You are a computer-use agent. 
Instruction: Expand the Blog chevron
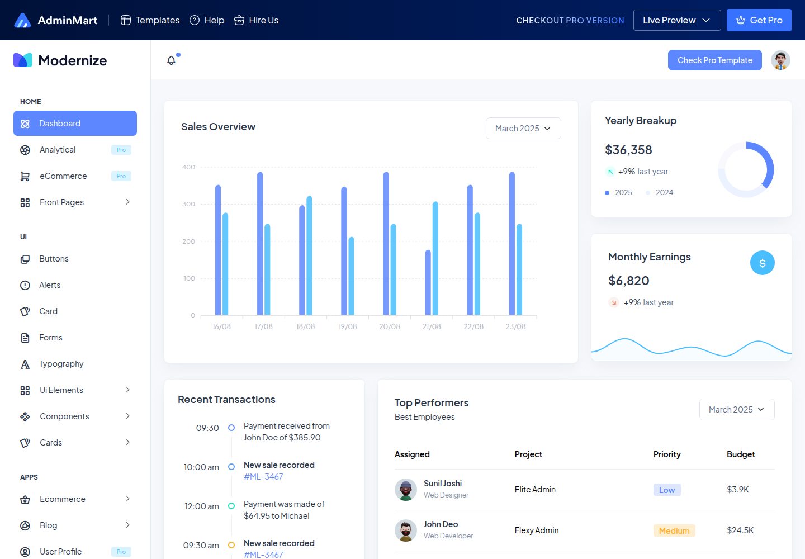(x=127, y=525)
